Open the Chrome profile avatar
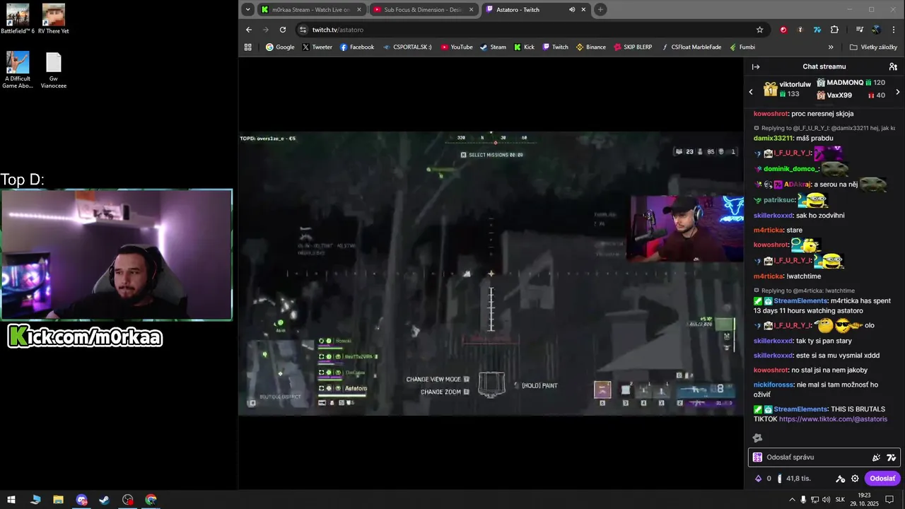Viewport: 905px width, 509px height. point(877,30)
